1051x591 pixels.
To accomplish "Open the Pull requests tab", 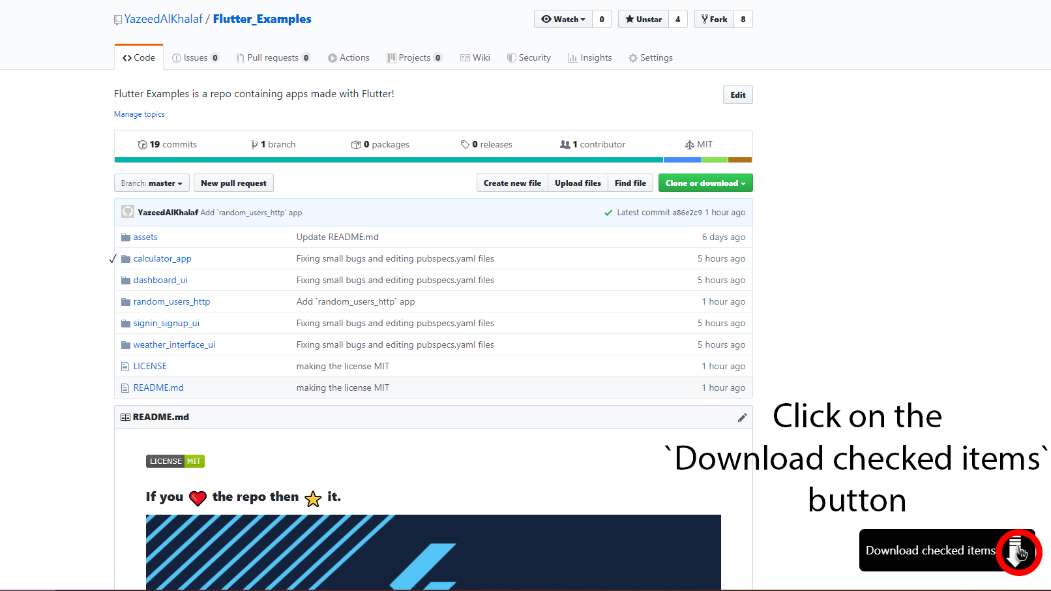I will coord(273,57).
